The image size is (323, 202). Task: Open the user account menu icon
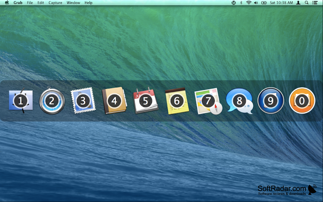298,3
